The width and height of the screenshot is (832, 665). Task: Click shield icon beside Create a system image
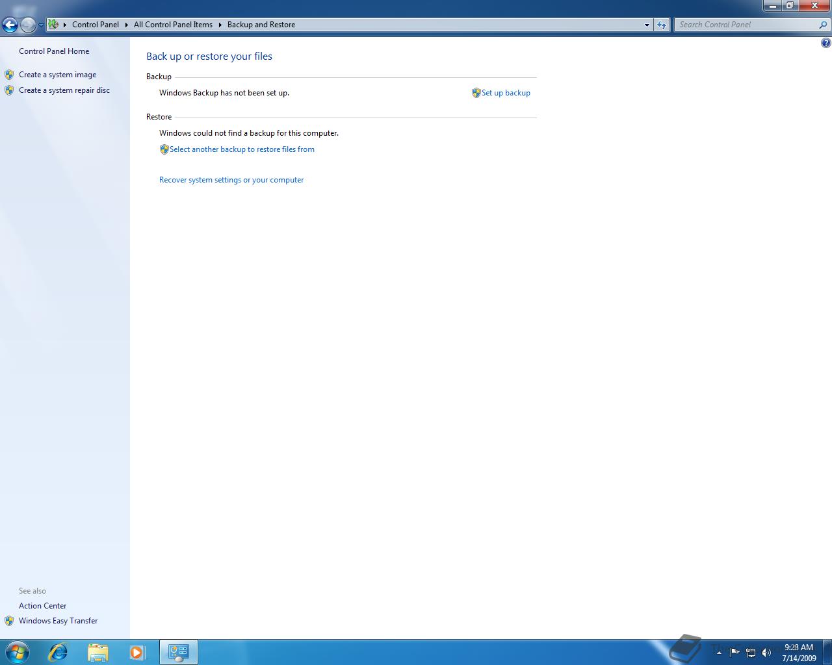click(x=9, y=75)
